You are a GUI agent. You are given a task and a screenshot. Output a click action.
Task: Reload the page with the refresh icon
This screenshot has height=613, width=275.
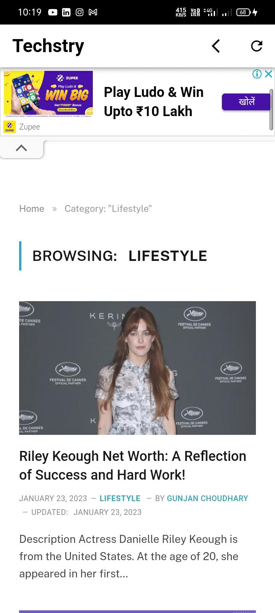point(257,46)
